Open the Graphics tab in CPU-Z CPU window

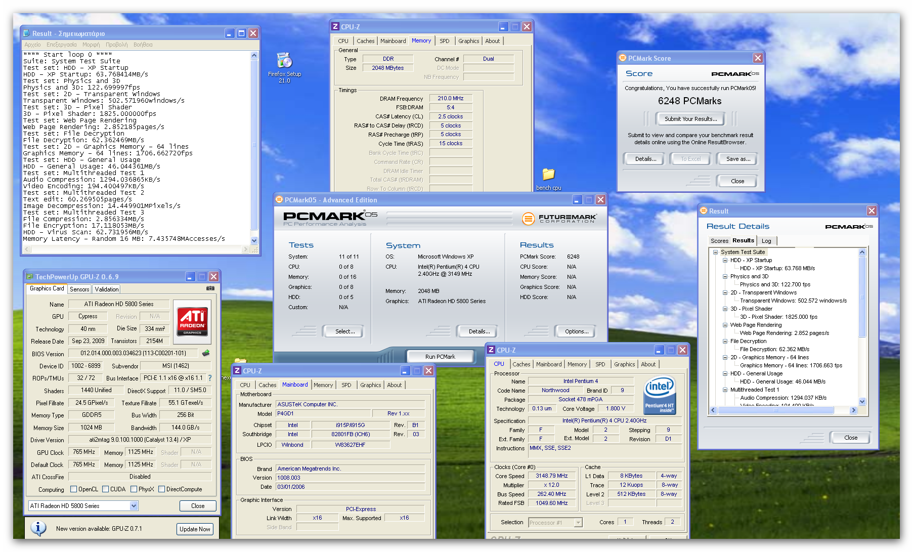click(x=625, y=364)
